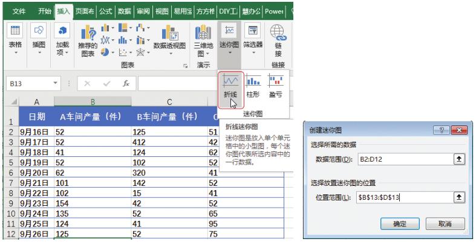This screenshot has height=242, width=476.
Task: Click cell with value 320
Action: click(169, 173)
